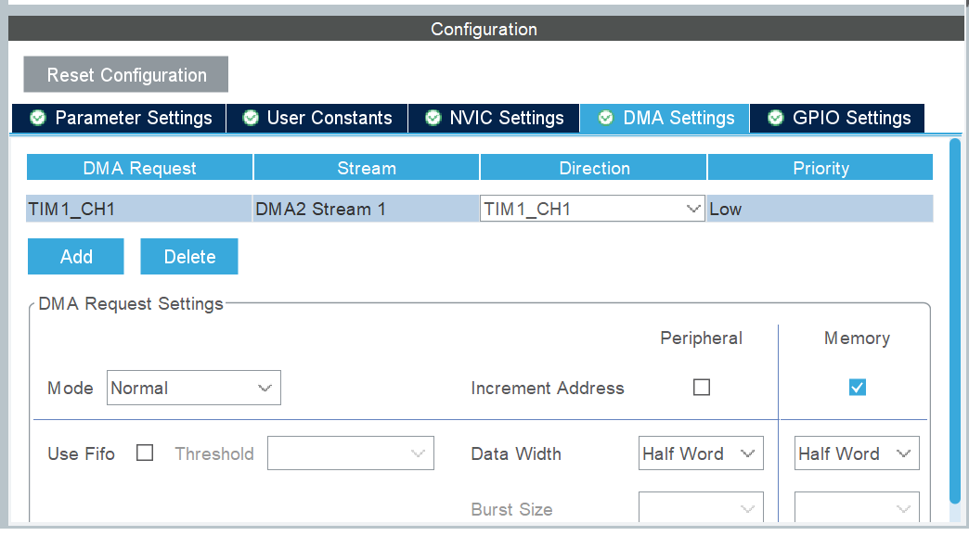The width and height of the screenshot is (969, 536).
Task: Click the Parameter Settings green check icon
Action: click(x=37, y=119)
